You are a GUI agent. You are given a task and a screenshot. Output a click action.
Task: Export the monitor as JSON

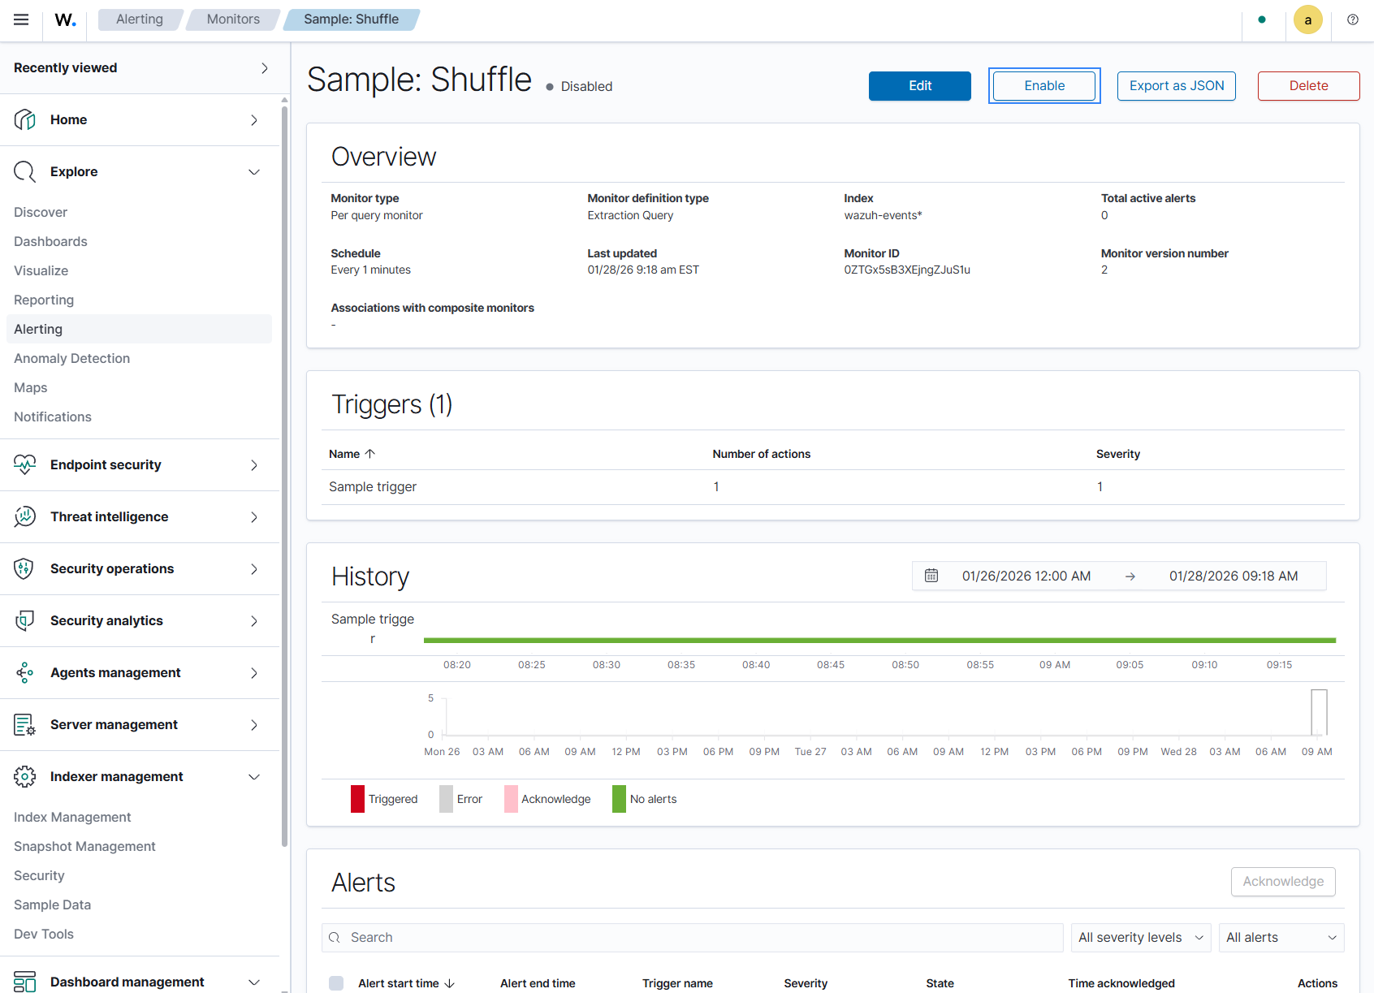point(1177,86)
